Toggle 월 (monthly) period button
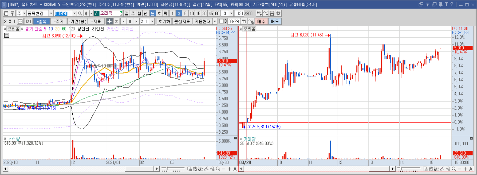The width and height of the screenshot is (477, 175). tap(139, 13)
